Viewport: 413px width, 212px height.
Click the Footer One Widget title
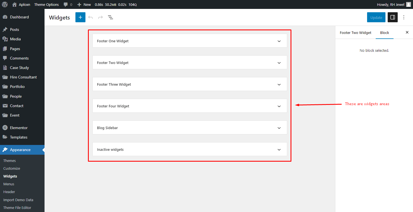pos(113,41)
